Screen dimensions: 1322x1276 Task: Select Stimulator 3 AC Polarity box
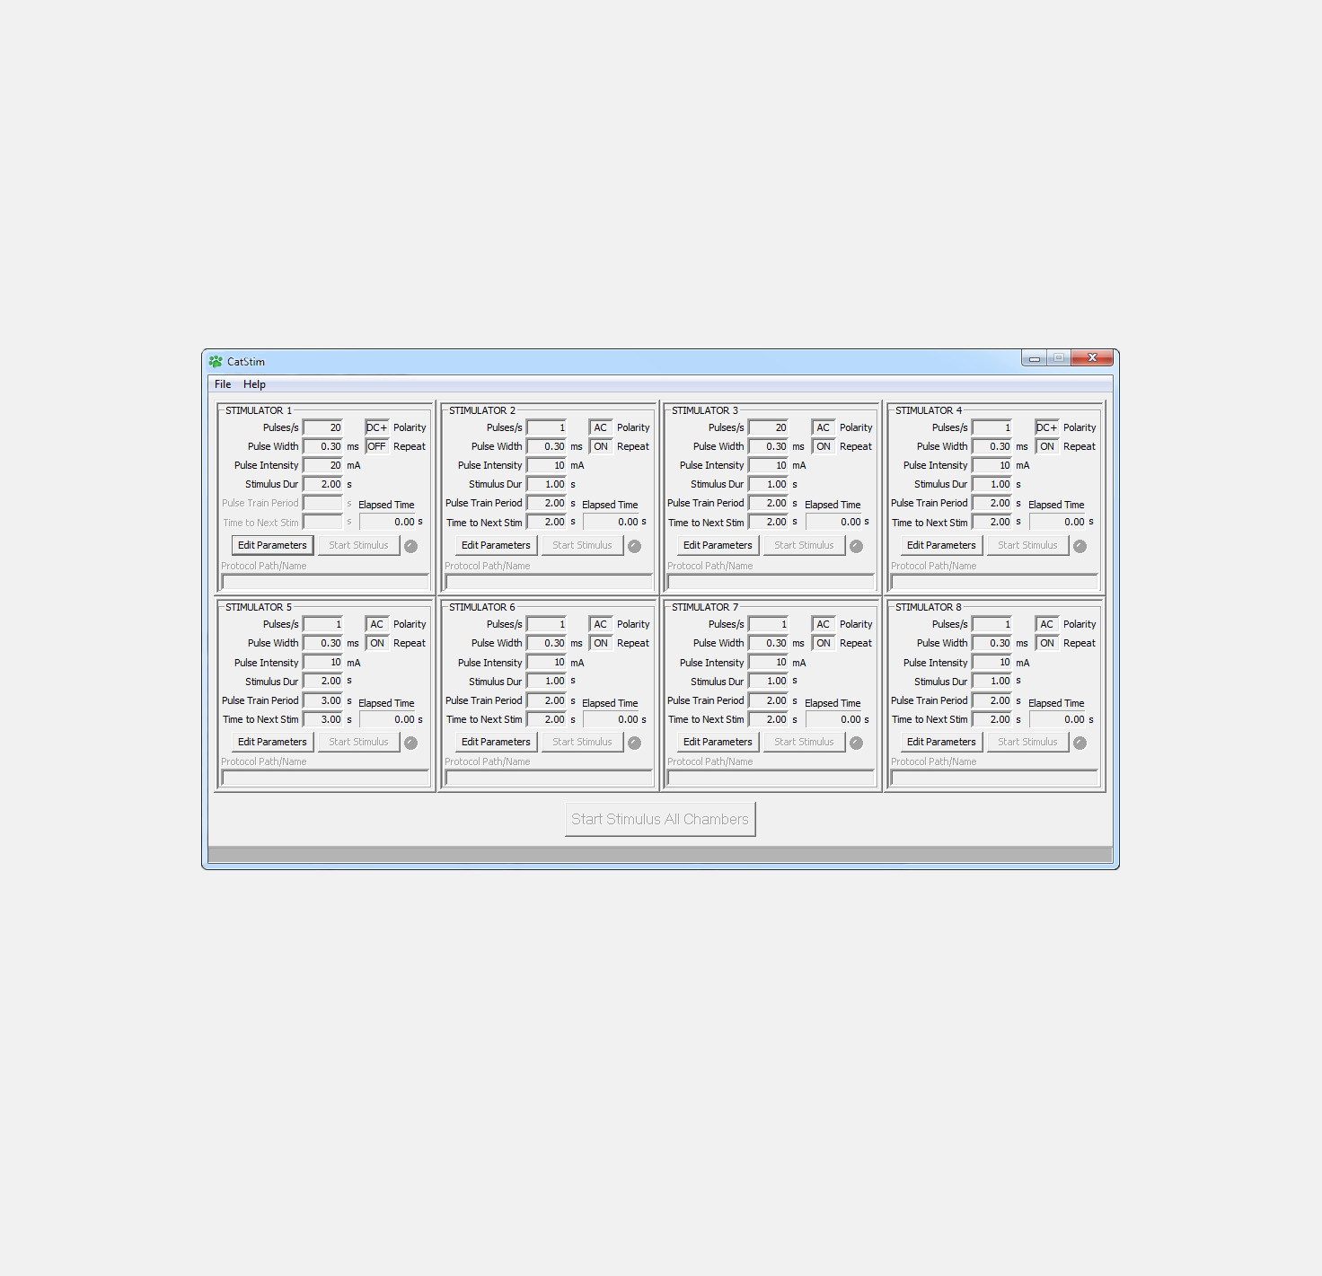click(823, 427)
